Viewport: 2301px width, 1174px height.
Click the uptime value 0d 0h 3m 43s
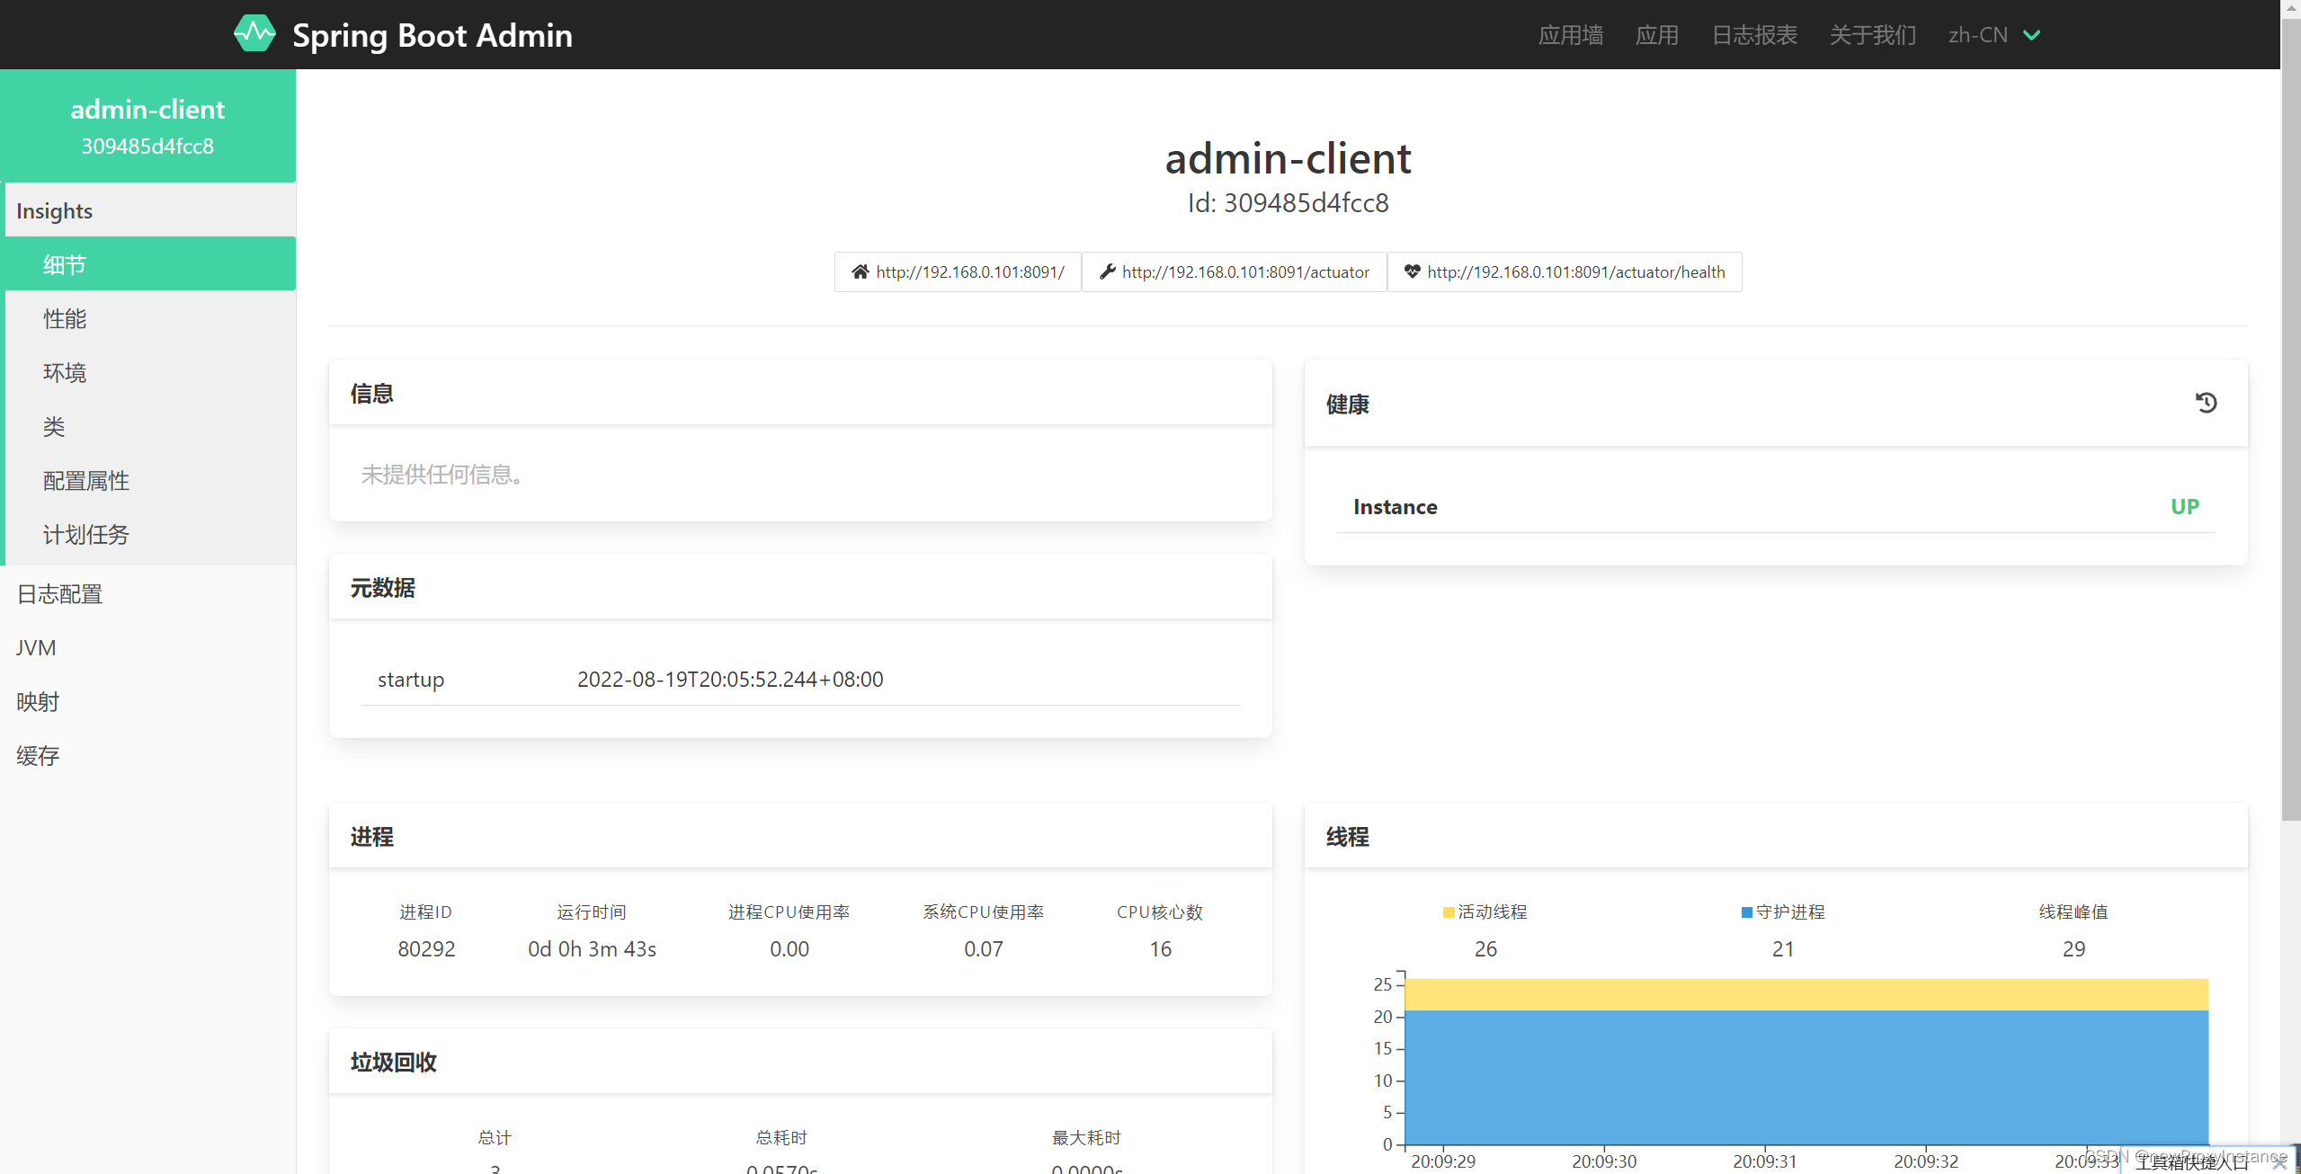[x=592, y=948]
